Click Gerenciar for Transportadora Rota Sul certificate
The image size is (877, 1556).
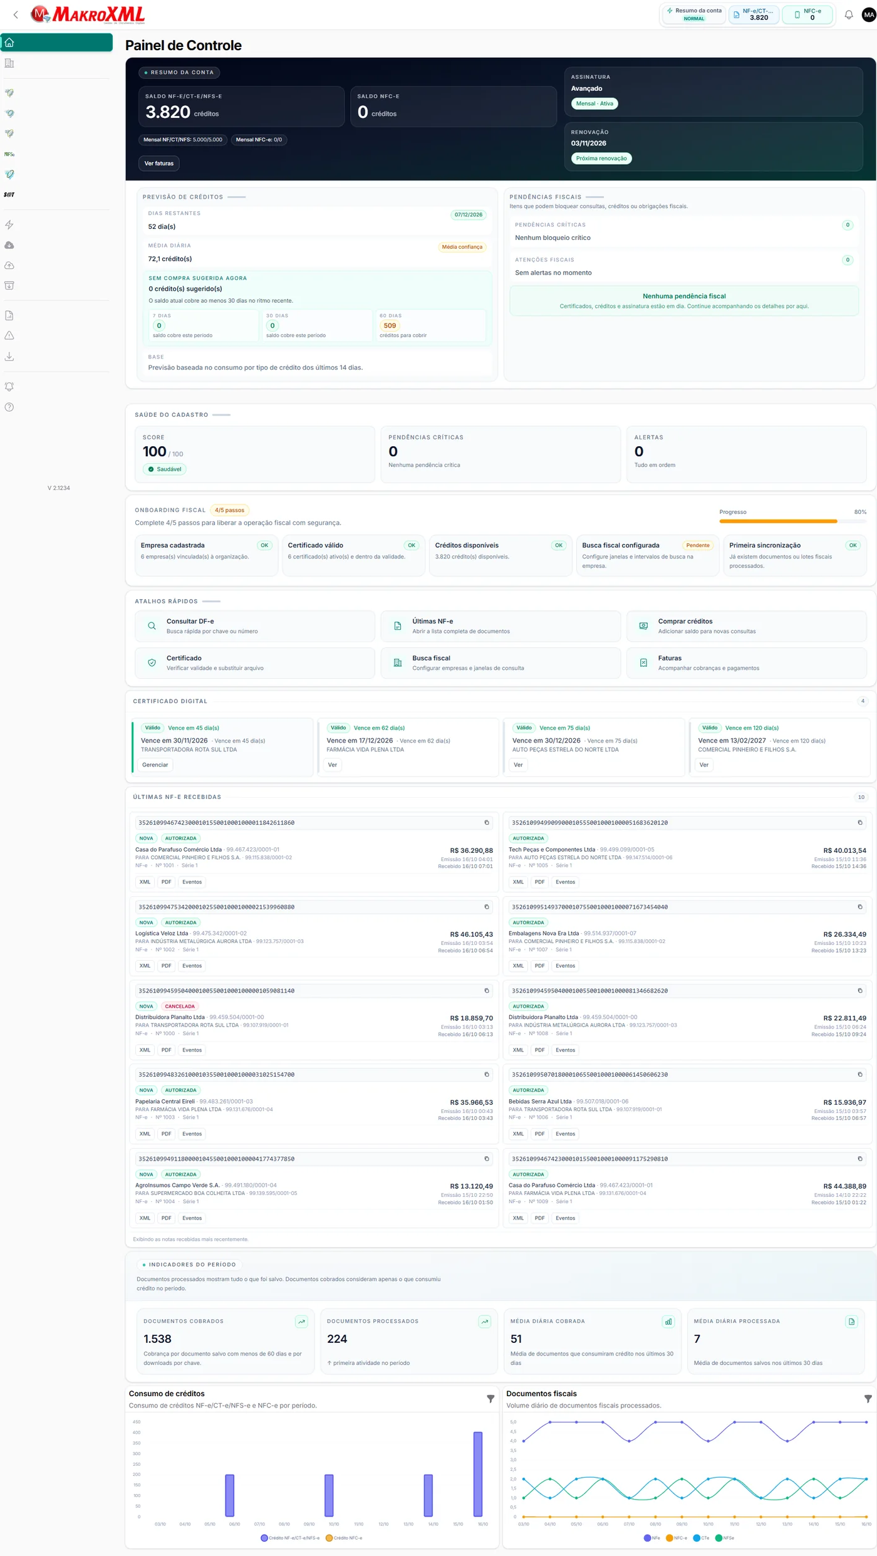pyautogui.click(x=155, y=765)
